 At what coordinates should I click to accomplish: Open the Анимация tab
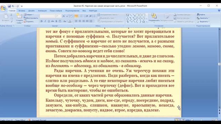point(42,11)
